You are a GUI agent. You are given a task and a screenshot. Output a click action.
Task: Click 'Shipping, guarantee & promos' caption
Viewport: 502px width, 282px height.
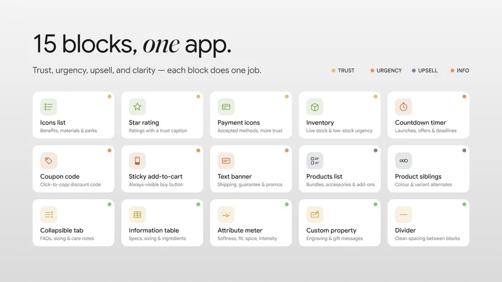click(x=250, y=184)
